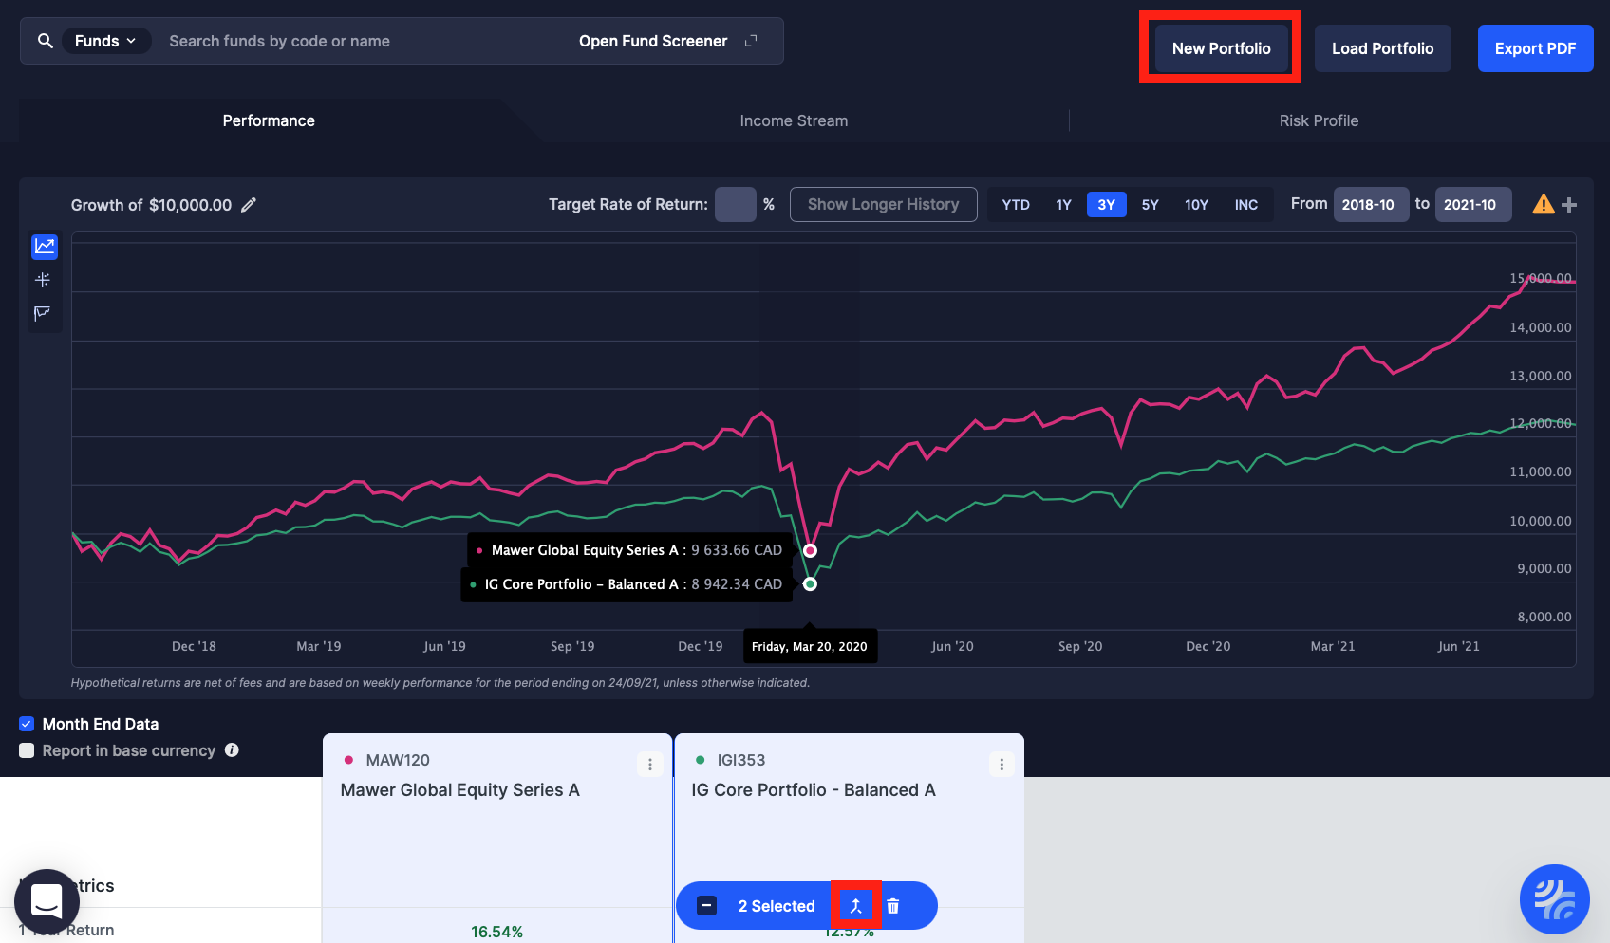Open the three-dot menu on the IGI353 card
1610x943 pixels.
tap(1002, 765)
